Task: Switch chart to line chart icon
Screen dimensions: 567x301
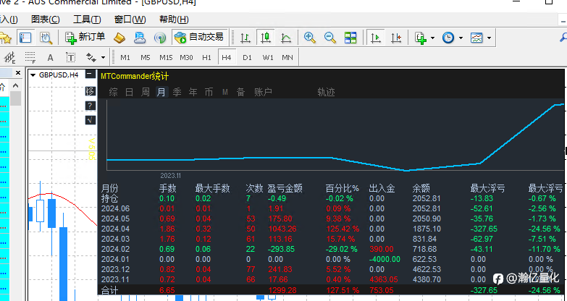Action: pos(286,37)
